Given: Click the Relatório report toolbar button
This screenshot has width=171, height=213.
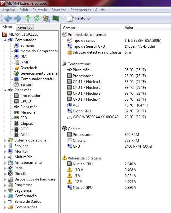Looking at the screenshot, I should pos(78,18).
